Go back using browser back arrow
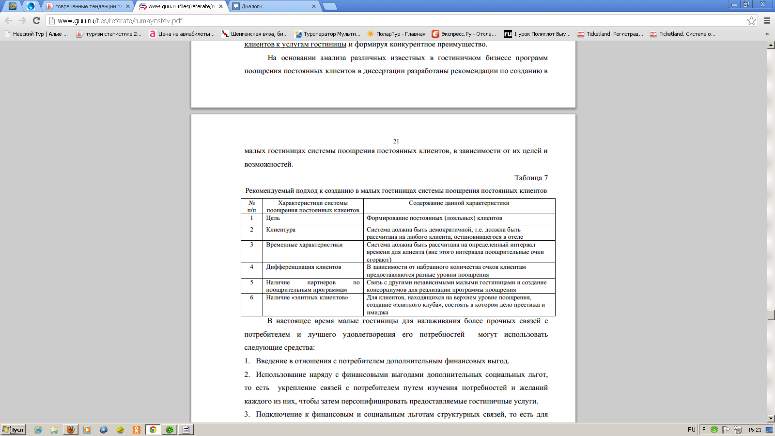The width and height of the screenshot is (775, 436). (8, 20)
